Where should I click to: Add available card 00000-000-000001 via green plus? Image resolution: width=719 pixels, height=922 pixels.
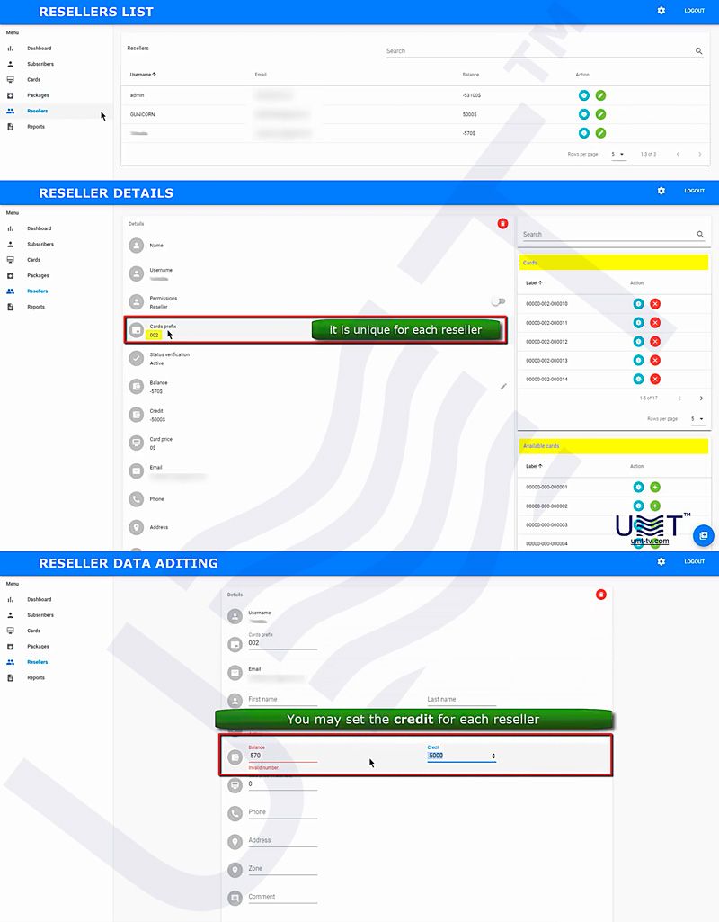coord(655,487)
